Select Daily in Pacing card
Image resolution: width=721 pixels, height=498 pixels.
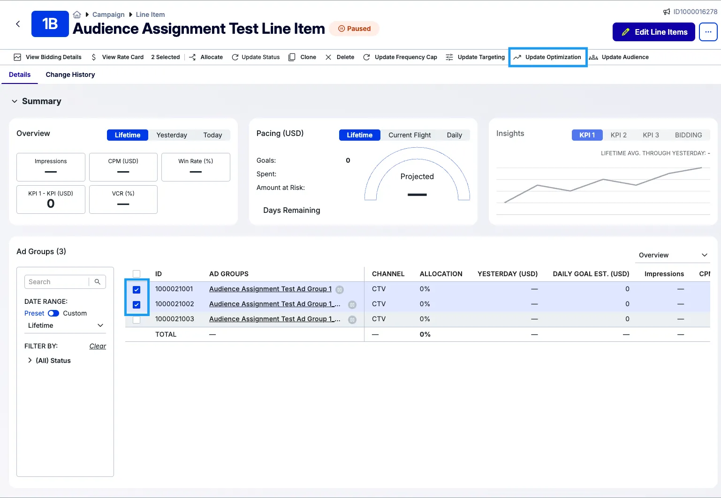click(x=454, y=135)
